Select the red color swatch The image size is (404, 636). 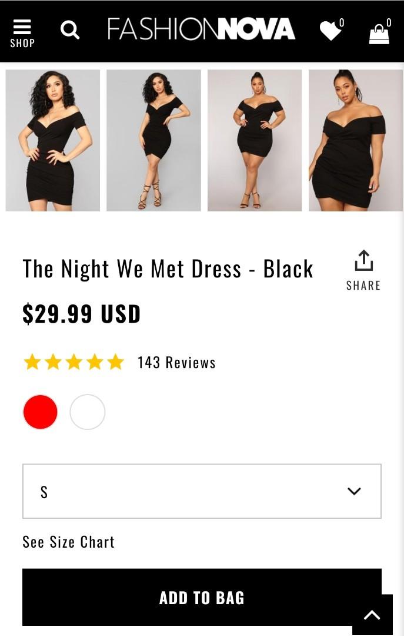click(40, 412)
